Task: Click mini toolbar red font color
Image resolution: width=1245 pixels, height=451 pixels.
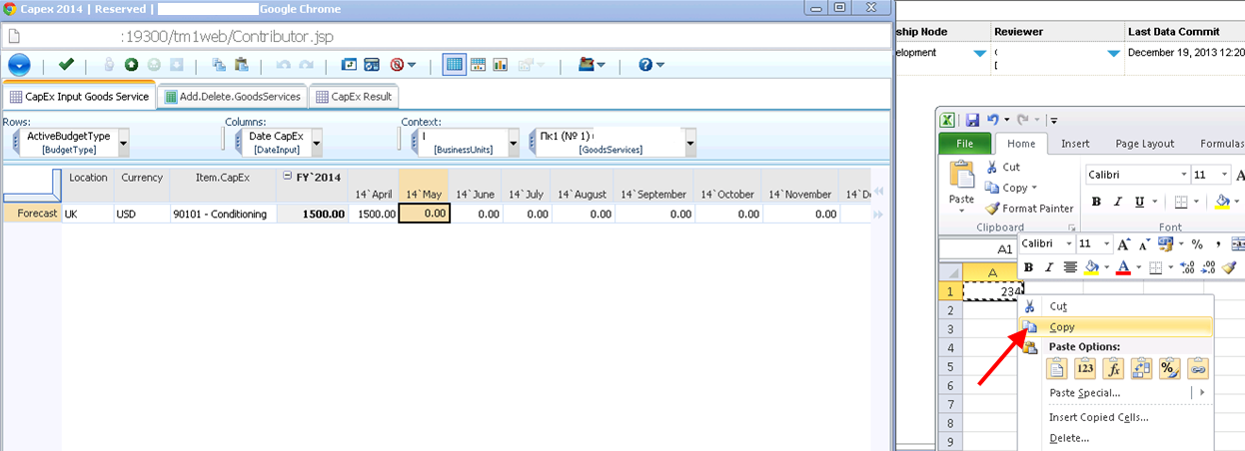Action: click(1123, 267)
